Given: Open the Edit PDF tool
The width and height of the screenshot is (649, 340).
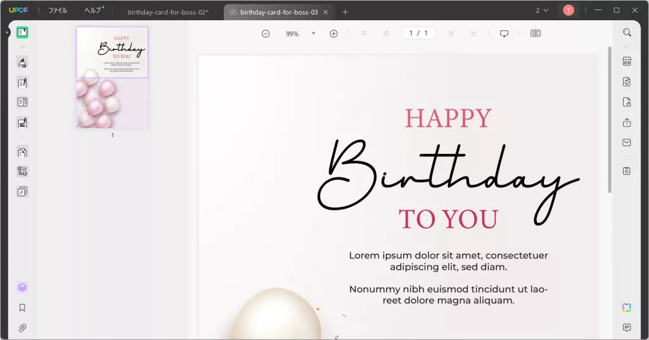Looking at the screenshot, I should tap(22, 83).
